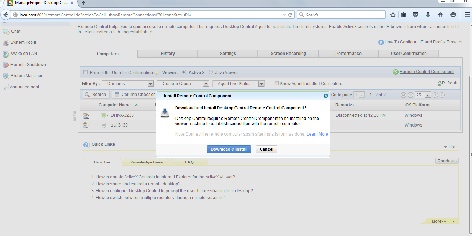Open the Custom Group filter dropdown

(x=183, y=84)
